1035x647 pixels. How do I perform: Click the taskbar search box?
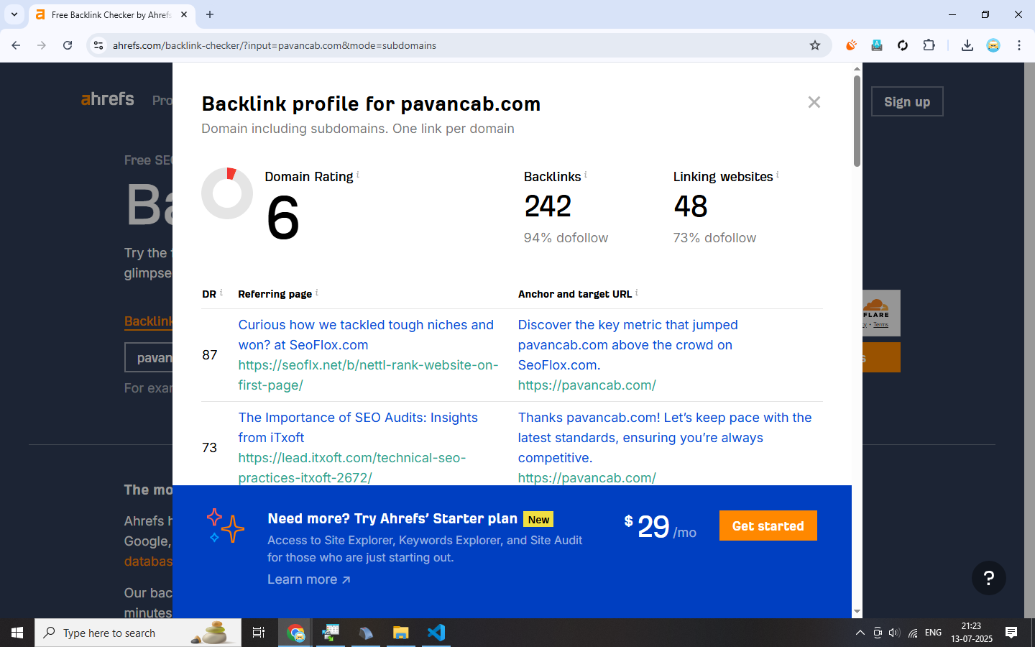click(x=138, y=633)
